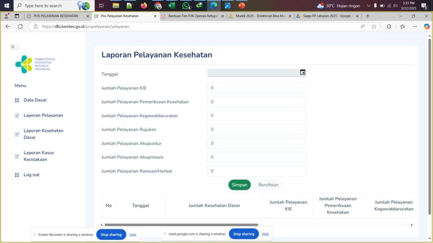
Task: Click the table's horizontal scrollbar
Action: tap(181, 225)
